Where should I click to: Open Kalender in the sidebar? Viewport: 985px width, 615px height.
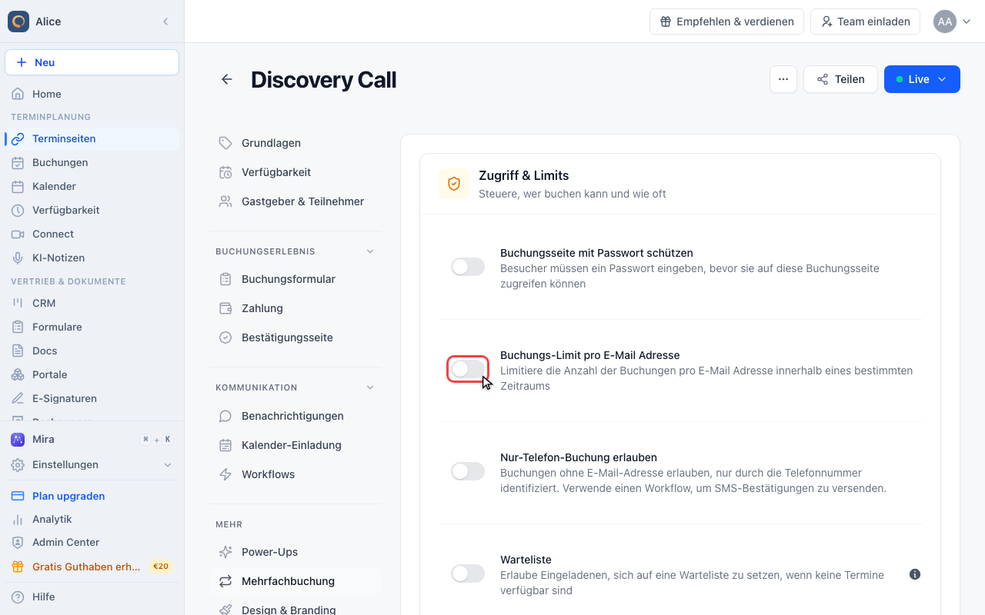92,186
